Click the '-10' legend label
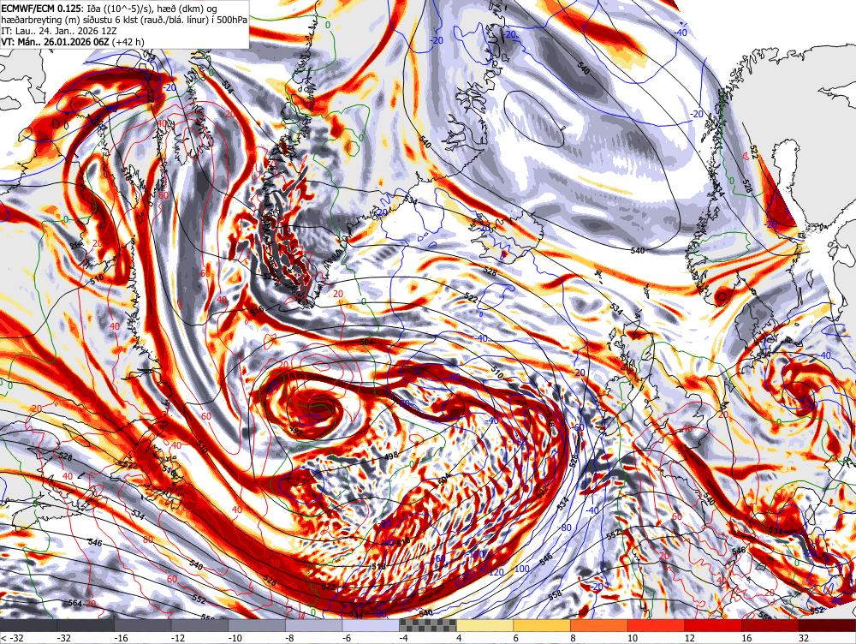Viewport: 856px width, 644px height. point(236,638)
